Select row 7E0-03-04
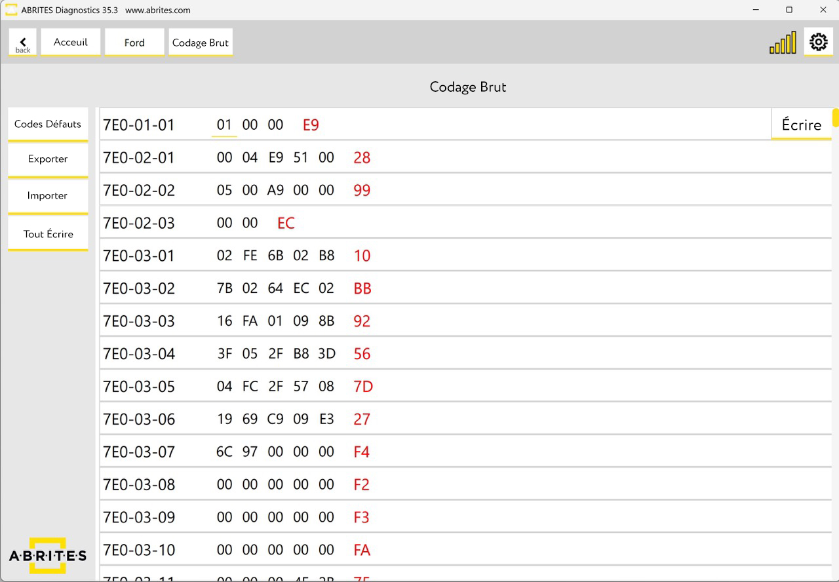The image size is (839, 582). point(139,354)
